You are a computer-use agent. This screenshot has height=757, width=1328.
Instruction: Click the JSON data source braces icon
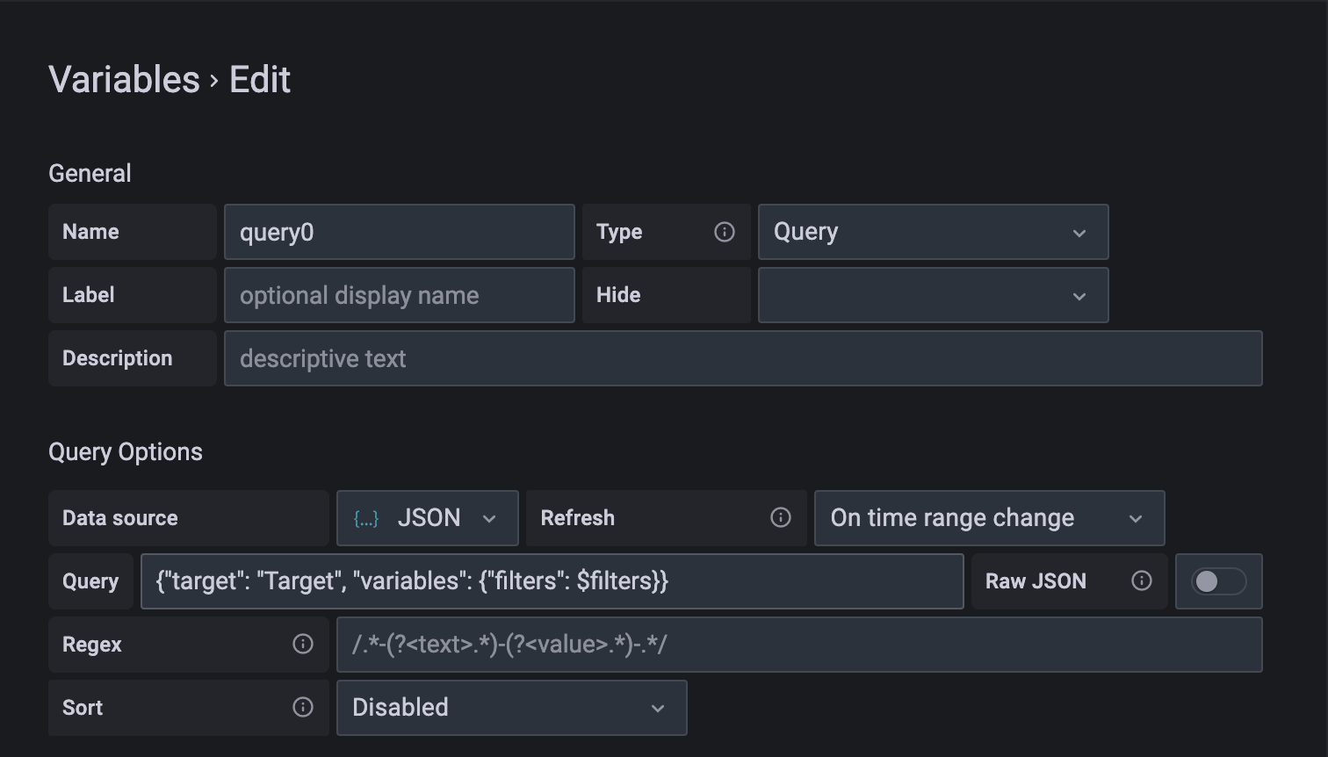pyautogui.click(x=366, y=519)
